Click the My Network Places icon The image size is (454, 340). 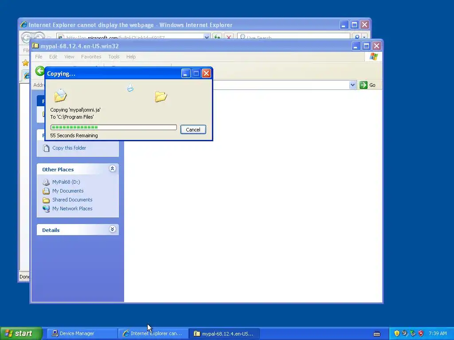coord(46,209)
